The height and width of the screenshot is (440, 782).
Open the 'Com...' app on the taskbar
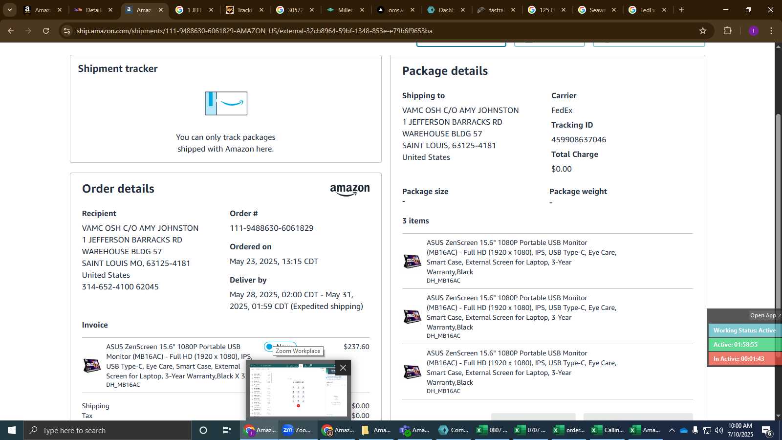pyautogui.click(x=454, y=430)
